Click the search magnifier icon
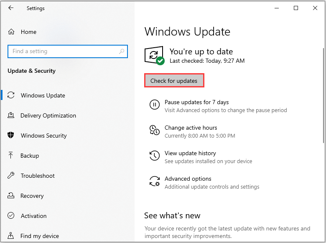This screenshot has width=326, height=243. click(x=122, y=51)
